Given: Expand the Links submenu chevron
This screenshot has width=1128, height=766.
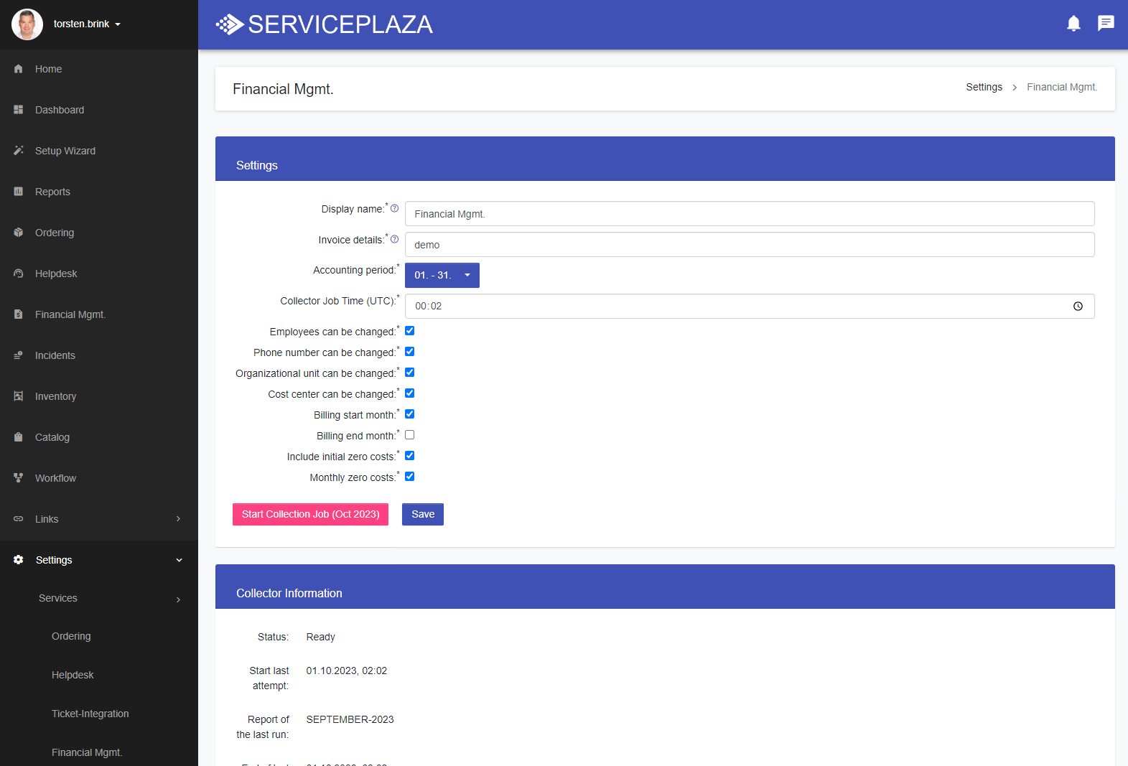Looking at the screenshot, I should (179, 519).
